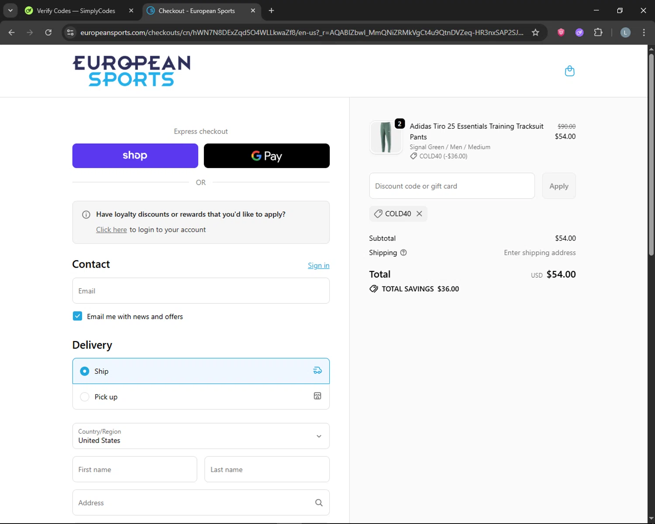The image size is (655, 524).
Task: Remove the COLD40 discount code
Action: (x=419, y=214)
